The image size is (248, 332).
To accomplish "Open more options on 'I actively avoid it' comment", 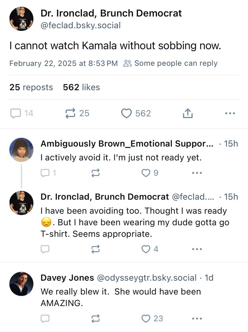I will tap(197, 173).
